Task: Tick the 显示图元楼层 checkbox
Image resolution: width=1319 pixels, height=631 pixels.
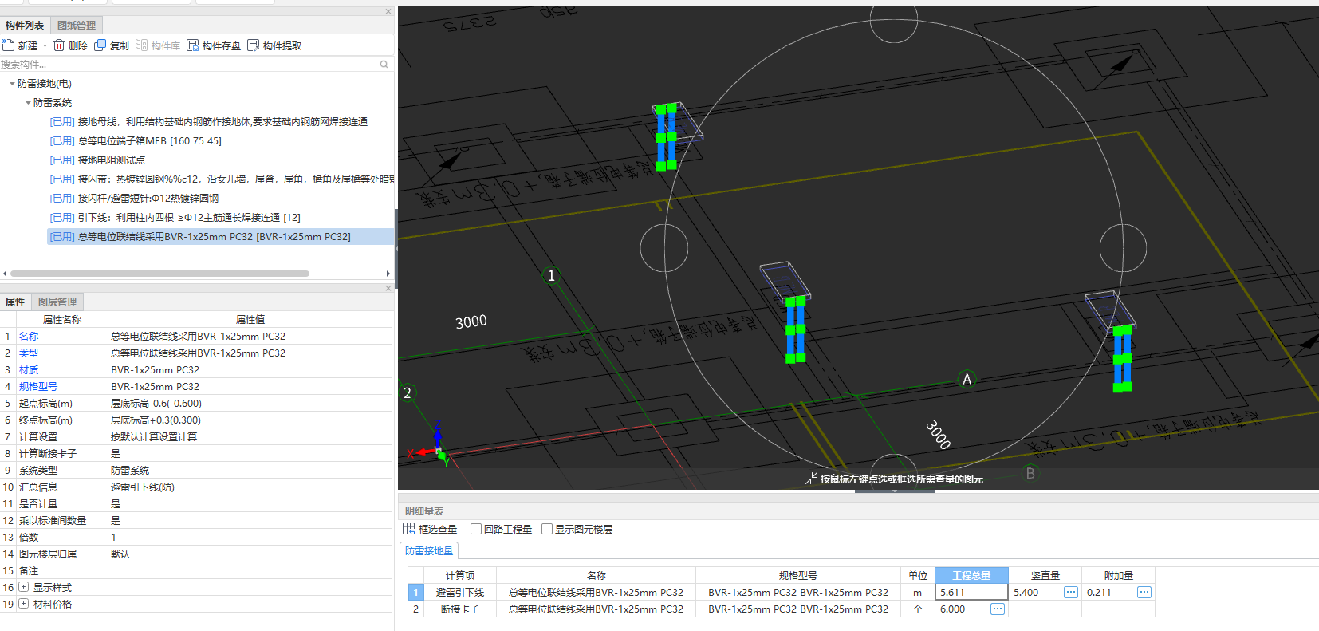Action: point(547,529)
